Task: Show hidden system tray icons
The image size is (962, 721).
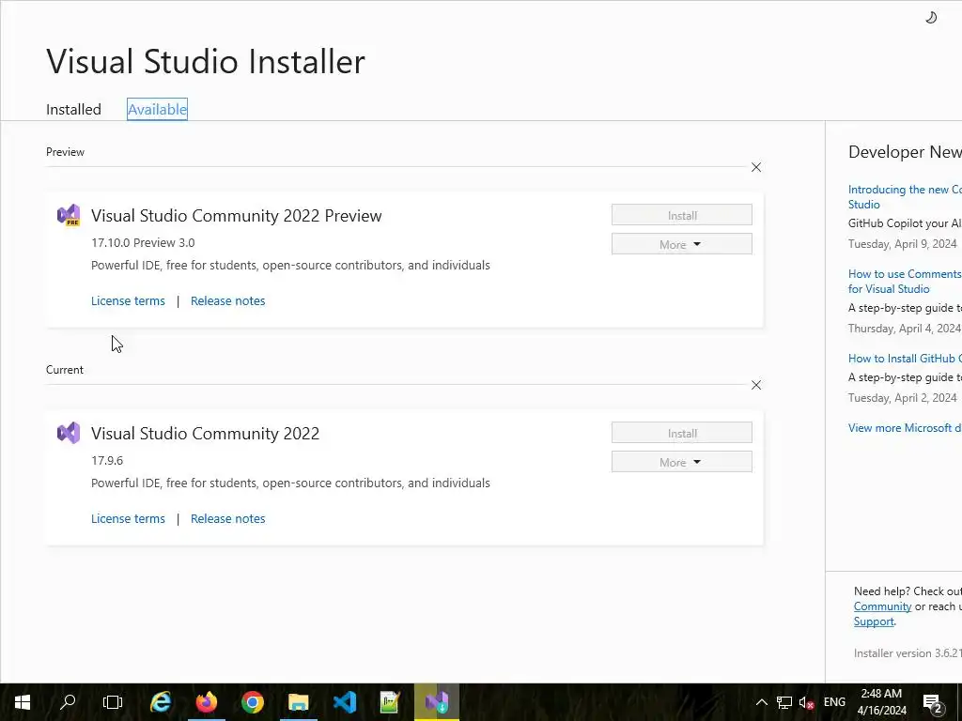Action: (761, 702)
